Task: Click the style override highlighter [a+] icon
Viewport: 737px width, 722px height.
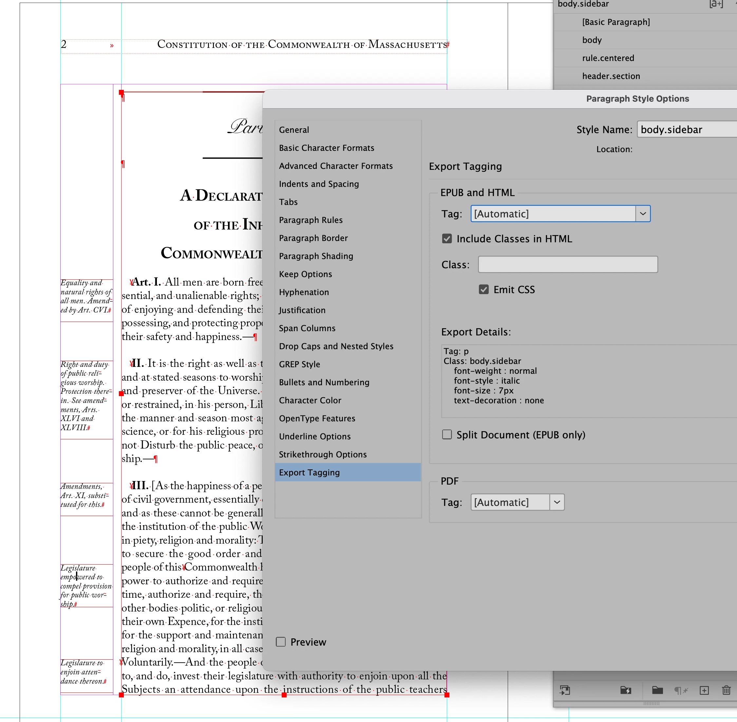Action: [716, 4]
